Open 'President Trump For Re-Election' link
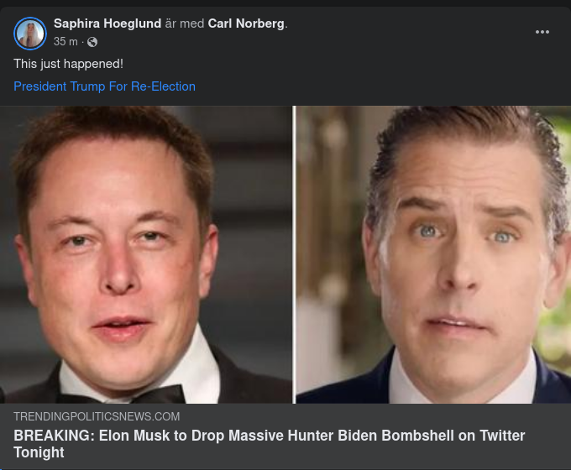 [104, 86]
